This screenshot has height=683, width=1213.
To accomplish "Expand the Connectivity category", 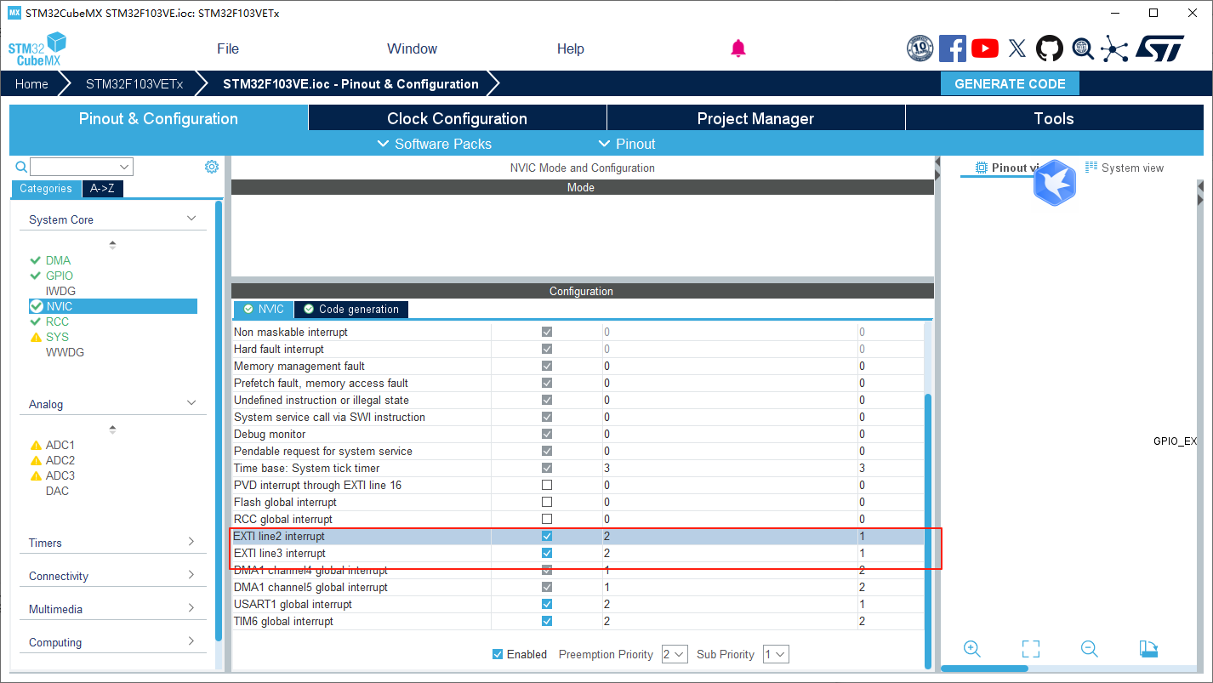I will (191, 575).
